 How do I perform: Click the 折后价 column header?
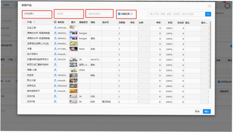click(x=181, y=23)
